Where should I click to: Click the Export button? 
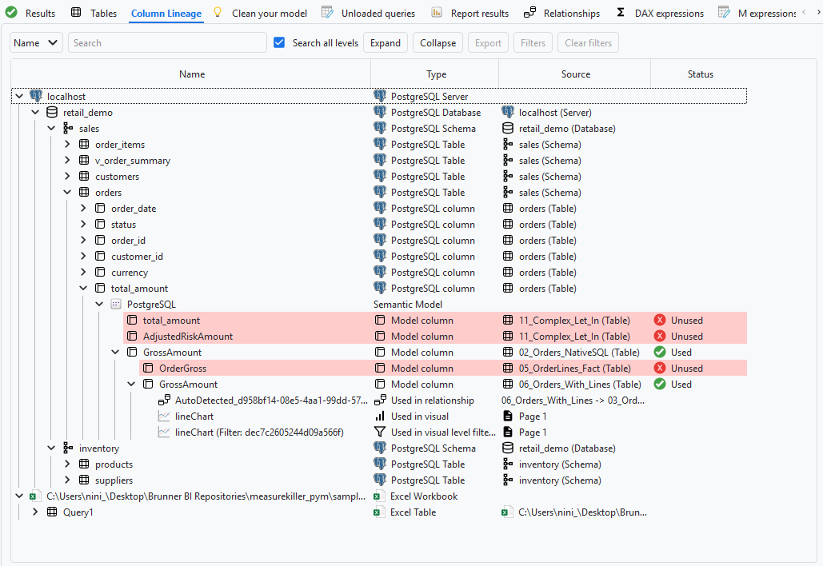[x=488, y=42]
